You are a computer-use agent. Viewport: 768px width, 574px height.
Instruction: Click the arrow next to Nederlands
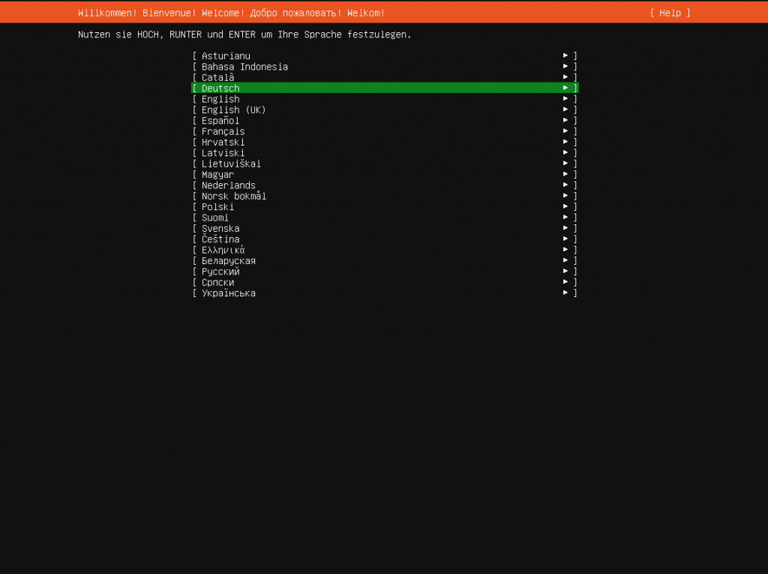[x=565, y=185]
